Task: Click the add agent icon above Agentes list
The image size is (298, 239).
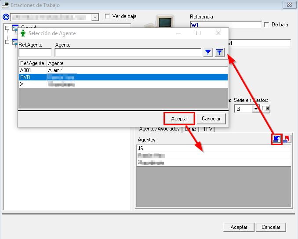Action: tap(277, 139)
